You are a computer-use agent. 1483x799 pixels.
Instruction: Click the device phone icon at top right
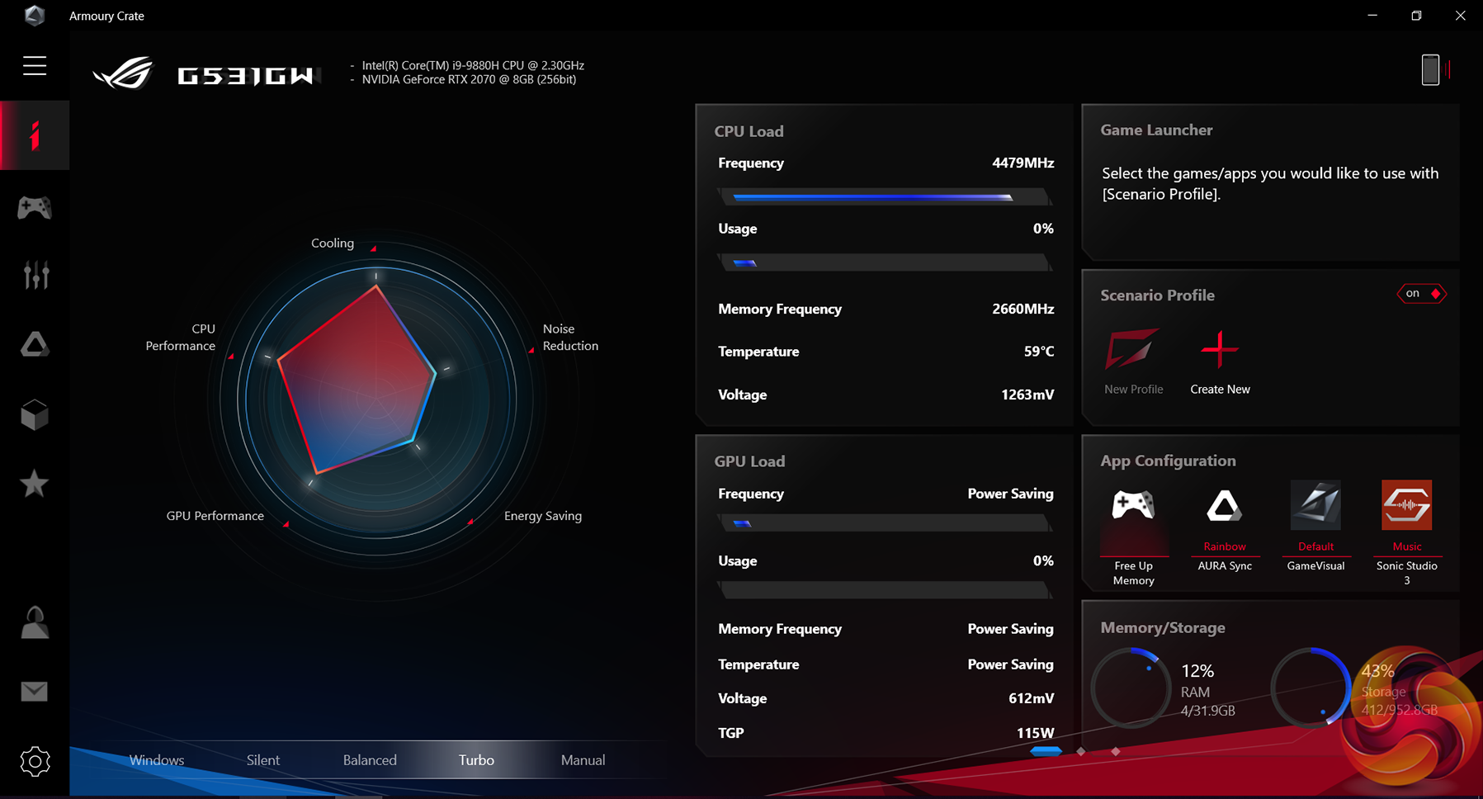click(x=1430, y=70)
